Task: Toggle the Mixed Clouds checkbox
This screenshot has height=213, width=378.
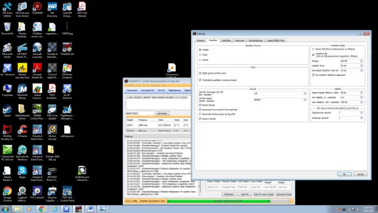Action: click(200, 105)
